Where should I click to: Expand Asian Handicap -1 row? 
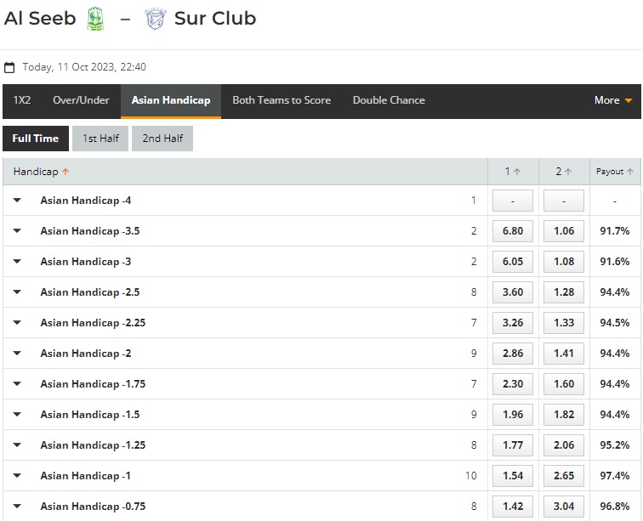[17, 476]
